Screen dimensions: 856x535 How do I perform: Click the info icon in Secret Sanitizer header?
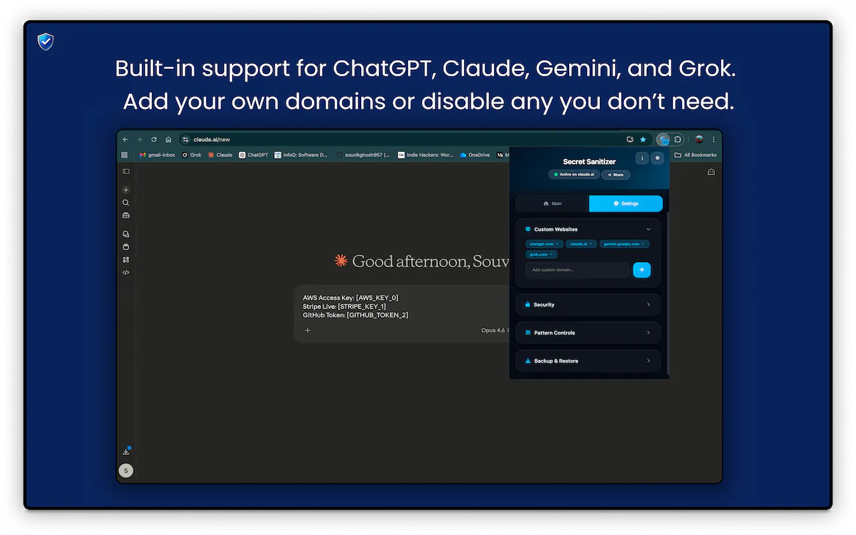642,158
